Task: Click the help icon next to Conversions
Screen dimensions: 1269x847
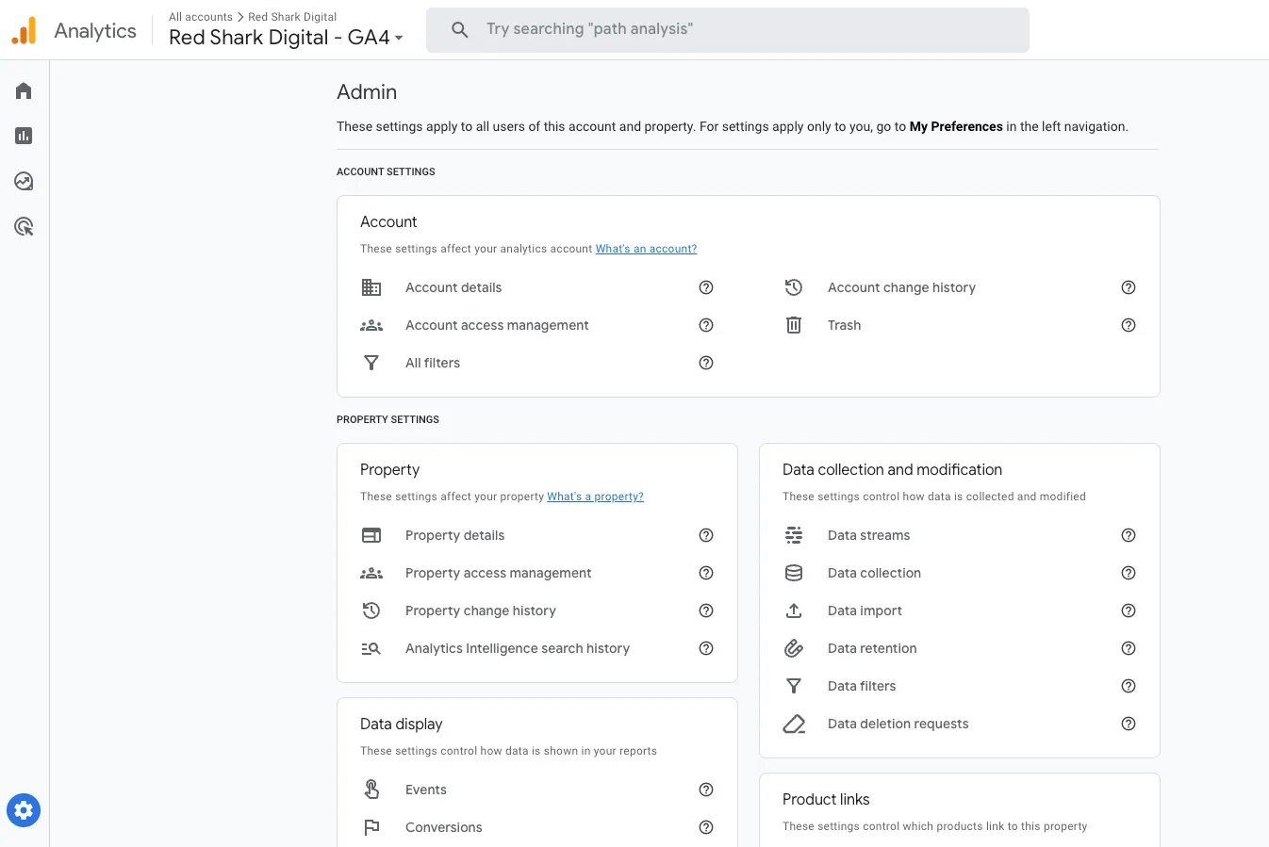Action: pyautogui.click(x=706, y=827)
